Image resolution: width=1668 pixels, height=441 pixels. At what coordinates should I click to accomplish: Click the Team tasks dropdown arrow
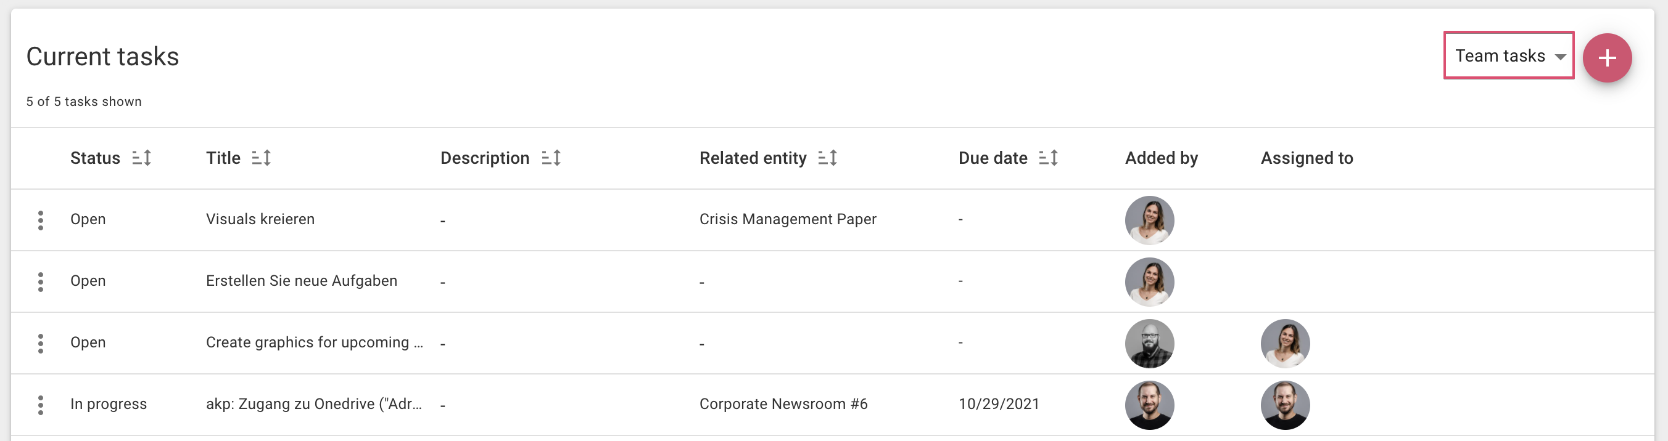pyautogui.click(x=1561, y=57)
